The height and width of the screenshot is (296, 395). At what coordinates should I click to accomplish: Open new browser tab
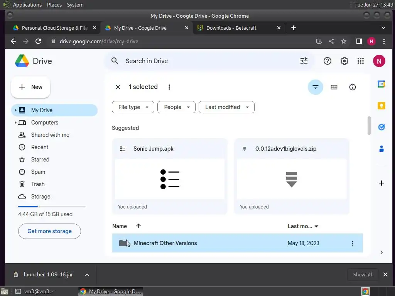[x=293, y=28]
